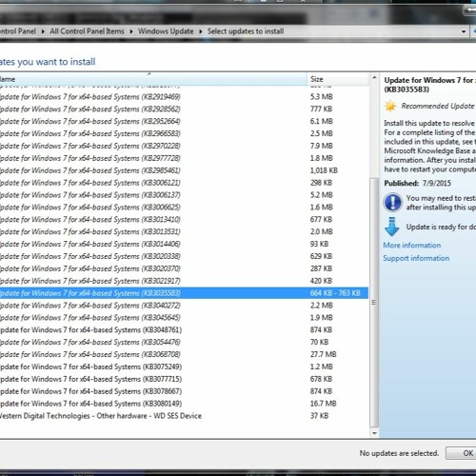Click the 37 KB size value
The height and width of the screenshot is (476, 476).
click(x=319, y=416)
